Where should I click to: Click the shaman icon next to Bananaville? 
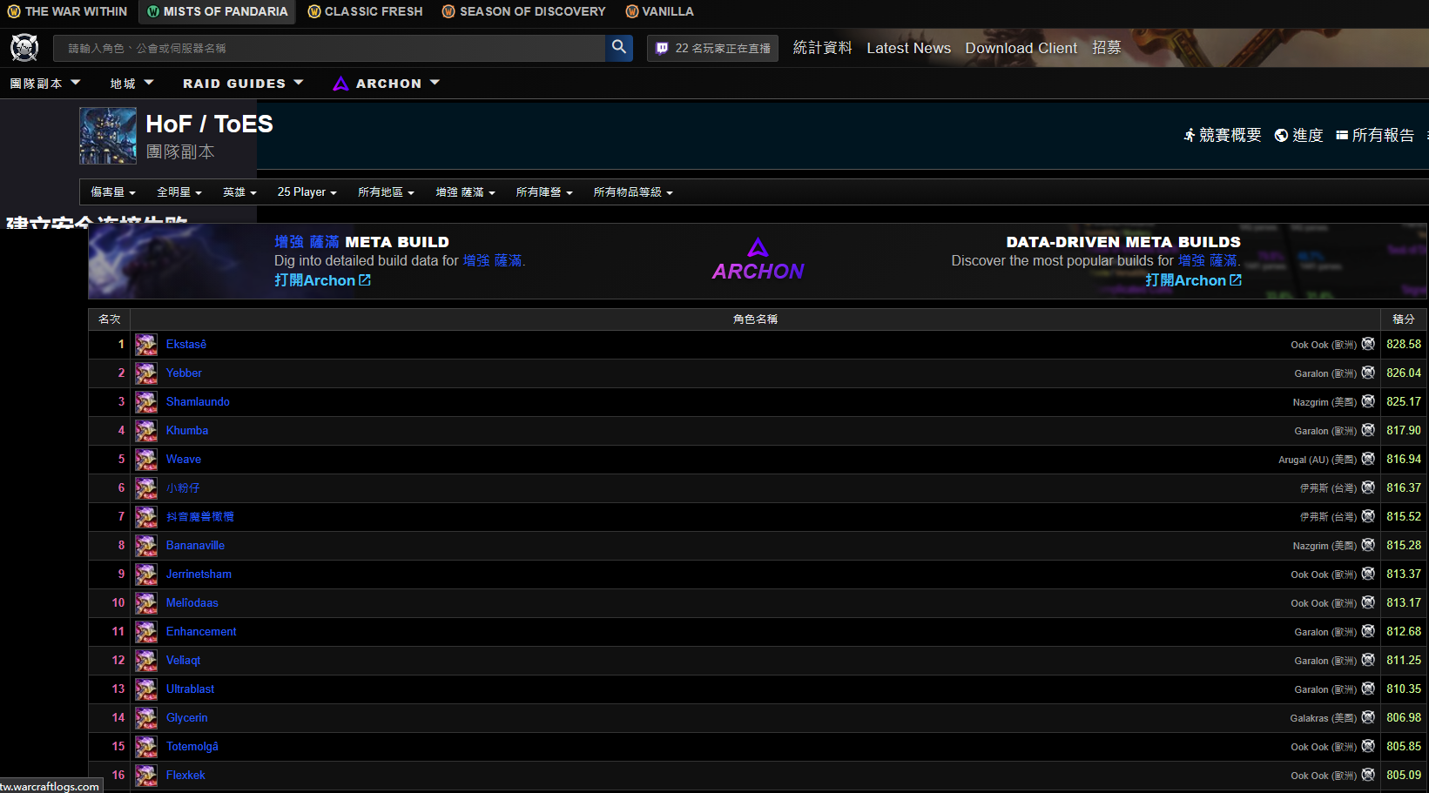146,546
